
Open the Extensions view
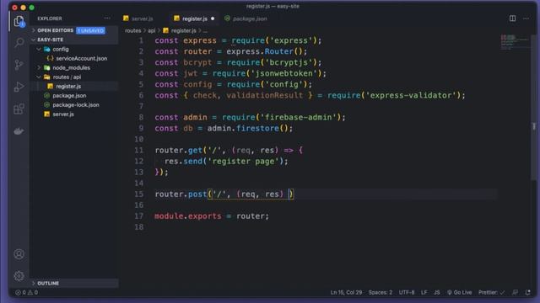click(19, 109)
